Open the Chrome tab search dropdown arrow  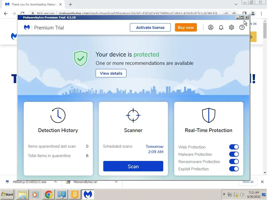pyautogui.click(x=236, y=4)
